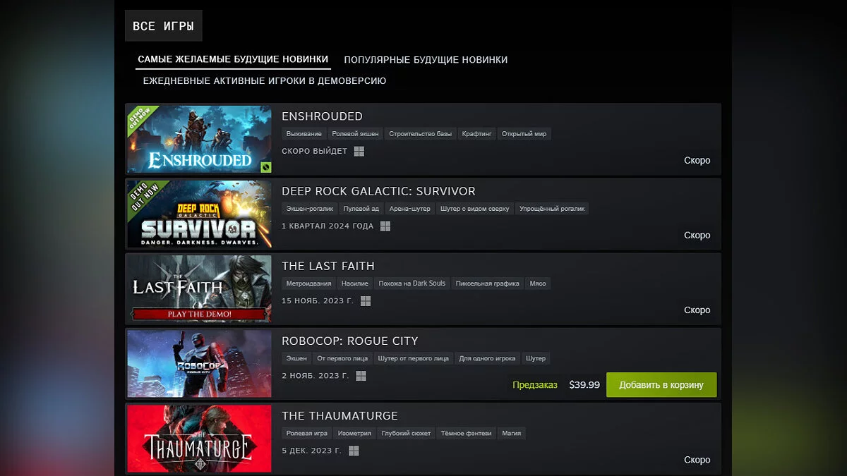Select Самые желаемые будущие новинки tab
The width and height of the screenshot is (847, 476).
[233, 59]
